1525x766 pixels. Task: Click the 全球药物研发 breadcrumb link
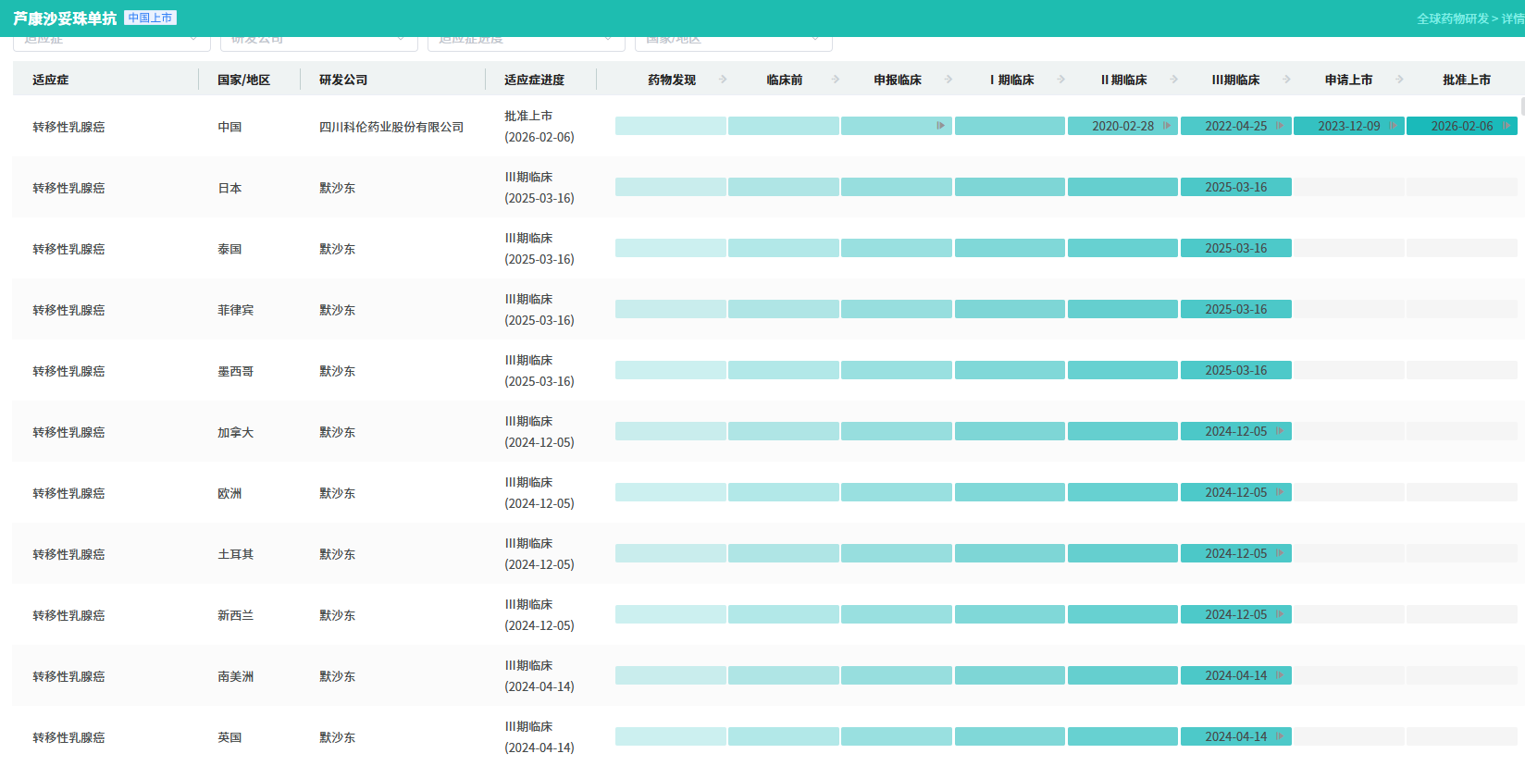[x=1452, y=19]
